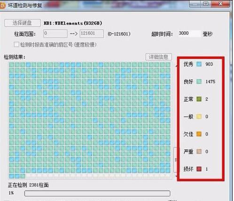
Task: Click the end cylinder field showing 121601
Action: pyautogui.click(x=92, y=34)
